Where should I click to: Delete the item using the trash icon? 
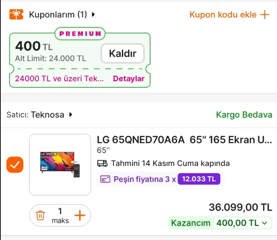(40, 216)
